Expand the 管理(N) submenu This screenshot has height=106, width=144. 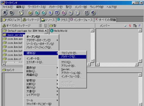click(x=41, y=80)
